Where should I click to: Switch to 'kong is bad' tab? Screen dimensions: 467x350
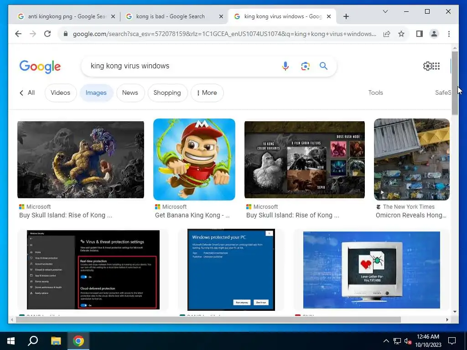[171, 17]
